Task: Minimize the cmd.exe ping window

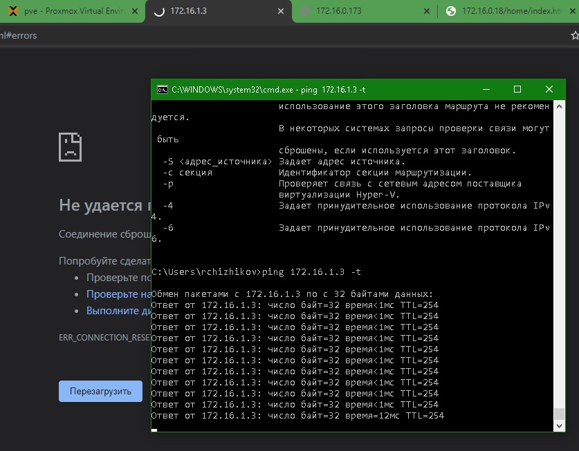Action: coord(486,89)
